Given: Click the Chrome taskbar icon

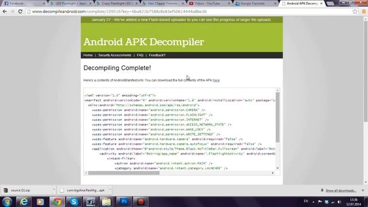Looking at the screenshot, I should (x=57, y=202).
